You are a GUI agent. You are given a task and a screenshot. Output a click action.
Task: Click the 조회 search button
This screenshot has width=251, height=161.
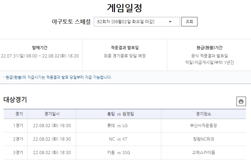point(189,22)
